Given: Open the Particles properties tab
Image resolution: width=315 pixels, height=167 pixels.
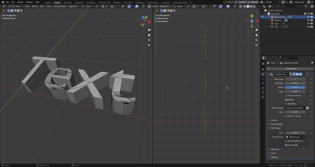Looking at the screenshot, I should pos(263,79).
